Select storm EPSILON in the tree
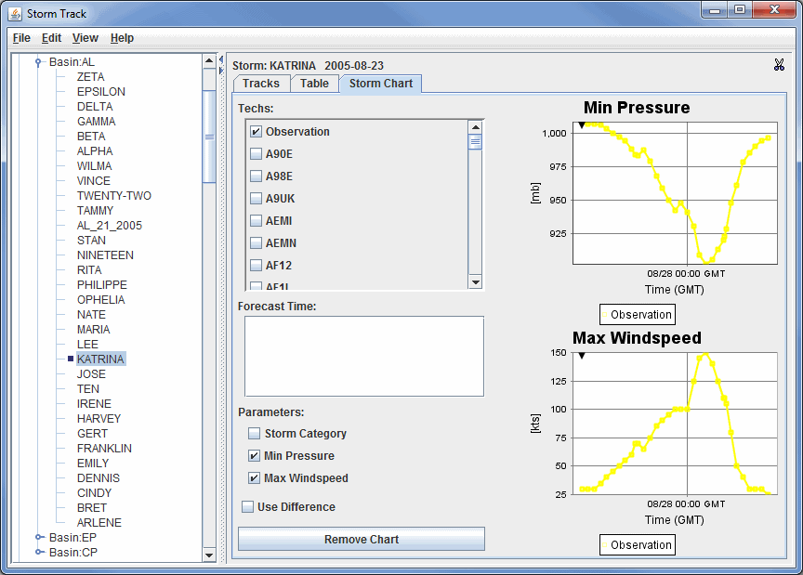 tap(101, 92)
